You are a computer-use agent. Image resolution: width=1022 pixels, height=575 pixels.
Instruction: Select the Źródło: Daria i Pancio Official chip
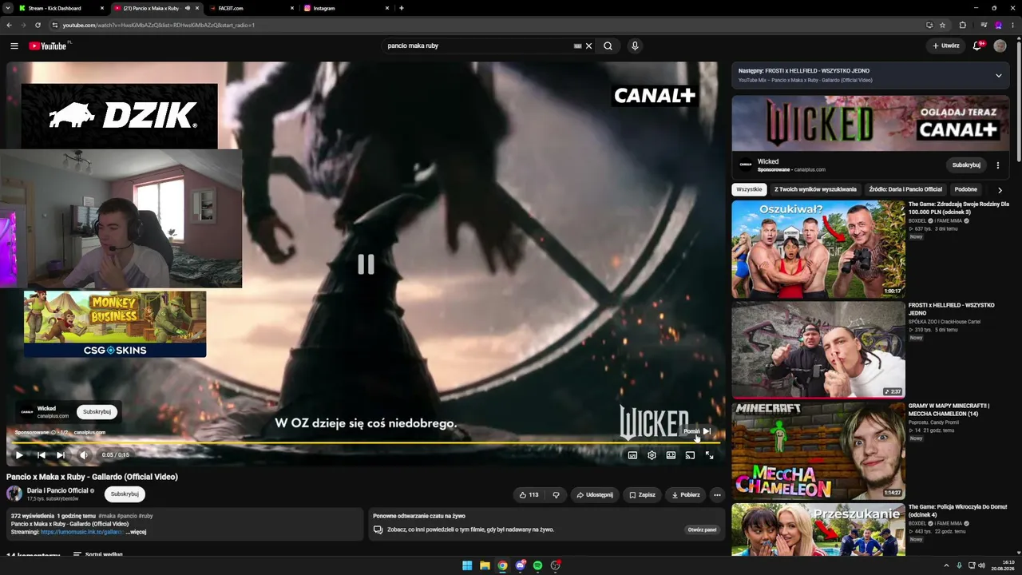905,190
